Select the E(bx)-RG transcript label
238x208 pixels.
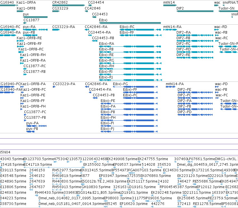coord(107,60)
